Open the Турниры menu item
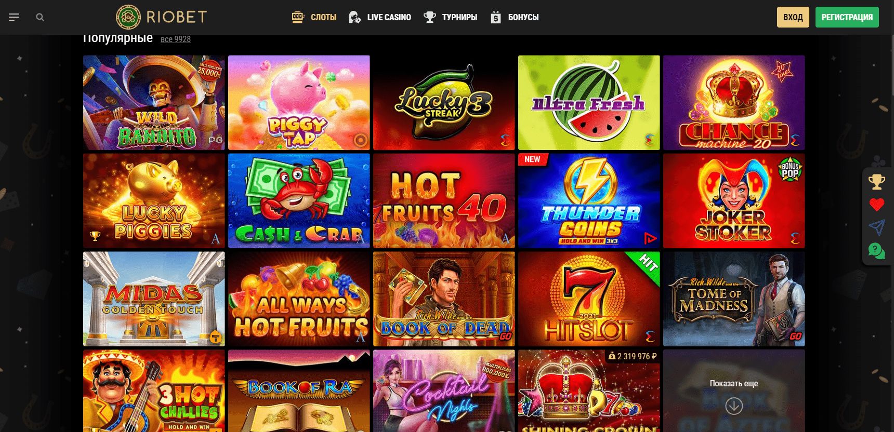The image size is (894, 432). 450,17
